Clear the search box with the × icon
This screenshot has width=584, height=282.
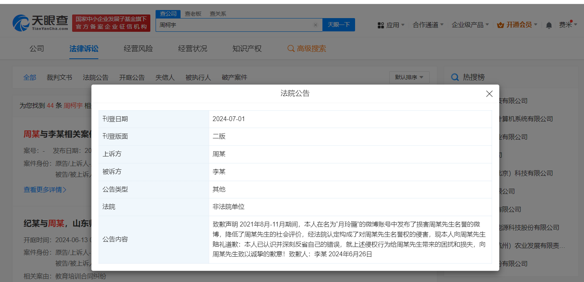tap(316, 25)
